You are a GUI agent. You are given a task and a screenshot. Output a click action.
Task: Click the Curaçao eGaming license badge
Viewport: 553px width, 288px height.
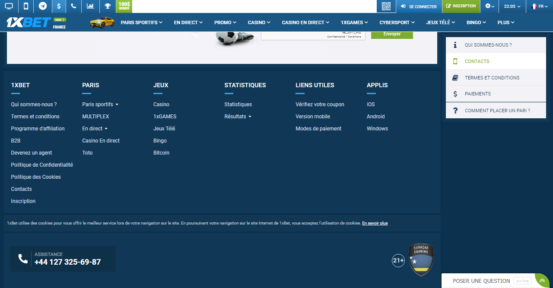(x=421, y=260)
